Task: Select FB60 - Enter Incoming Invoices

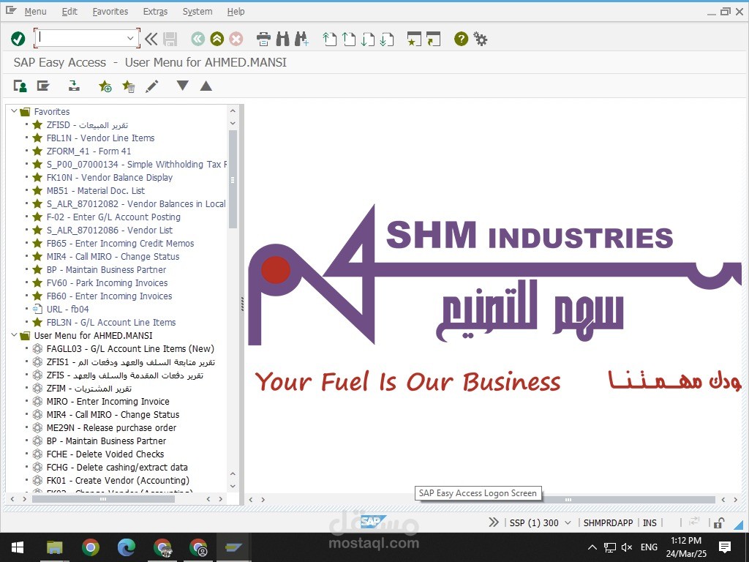Action: [109, 296]
